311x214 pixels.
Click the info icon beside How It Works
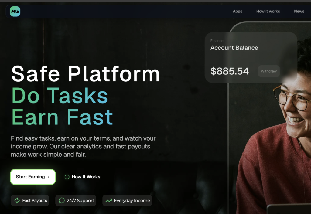click(x=67, y=177)
